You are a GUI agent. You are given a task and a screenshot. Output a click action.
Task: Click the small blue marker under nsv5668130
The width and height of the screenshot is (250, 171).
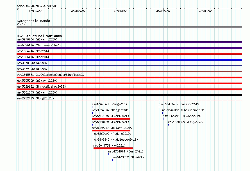[93, 125]
